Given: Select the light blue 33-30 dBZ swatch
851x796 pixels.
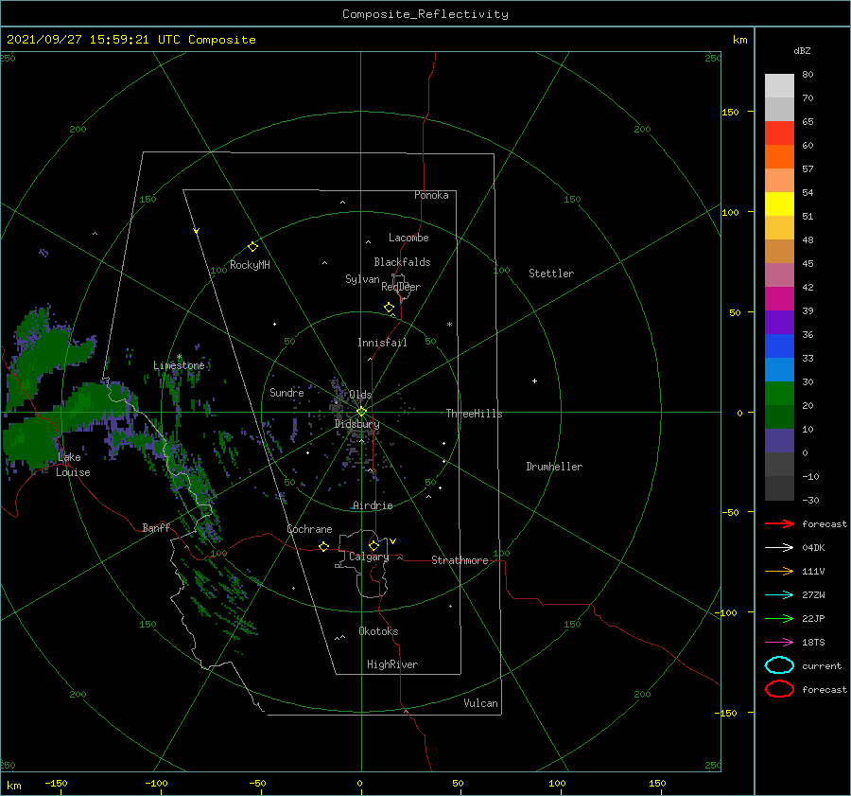Looking at the screenshot, I should click(x=779, y=369).
